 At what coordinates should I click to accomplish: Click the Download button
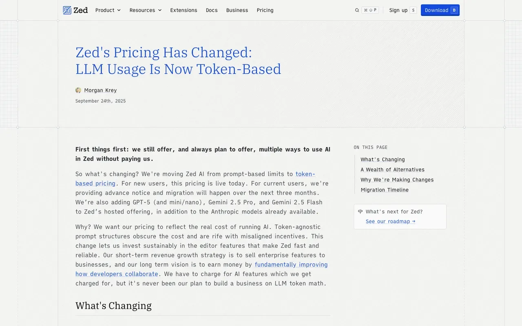coord(440,10)
